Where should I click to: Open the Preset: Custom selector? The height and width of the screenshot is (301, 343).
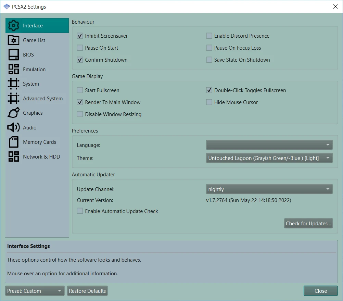coord(35,291)
